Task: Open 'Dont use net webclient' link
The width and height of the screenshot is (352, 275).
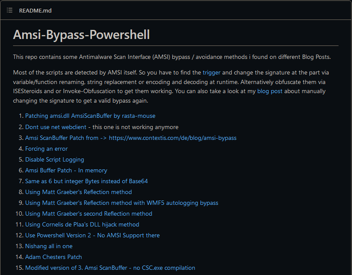Action: click(56, 127)
